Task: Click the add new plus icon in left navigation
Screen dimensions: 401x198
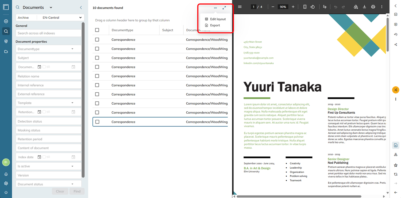Action: click(x=6, y=21)
